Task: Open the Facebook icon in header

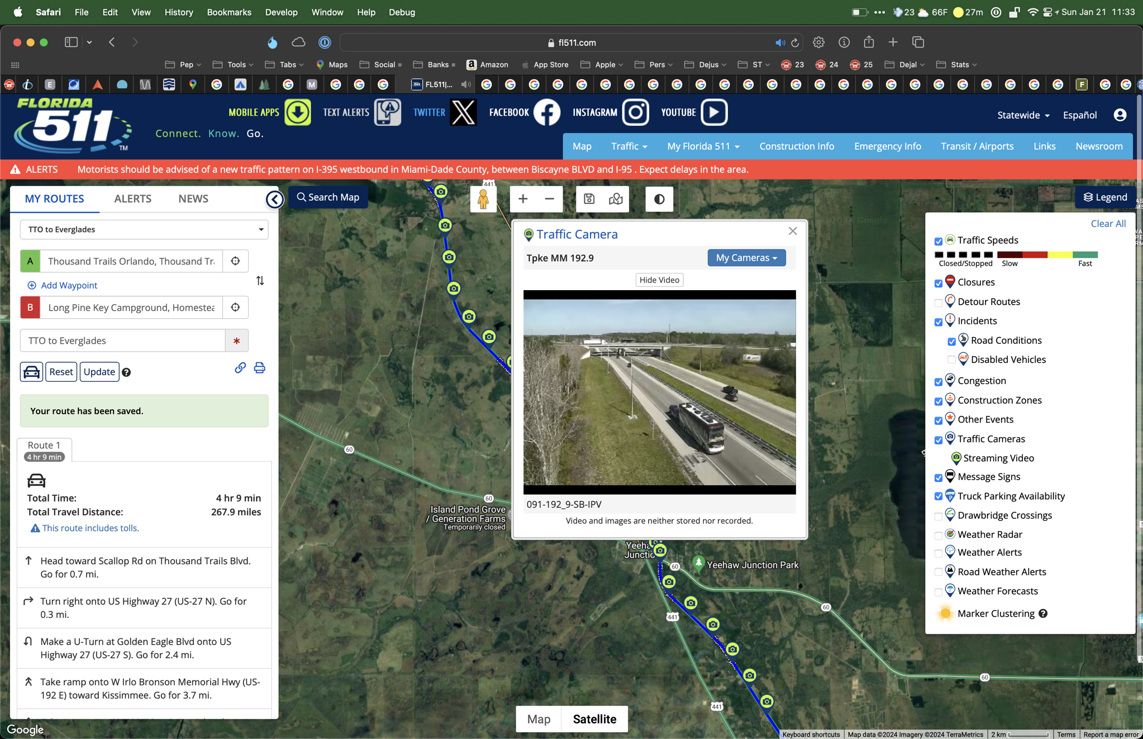Action: point(547,112)
